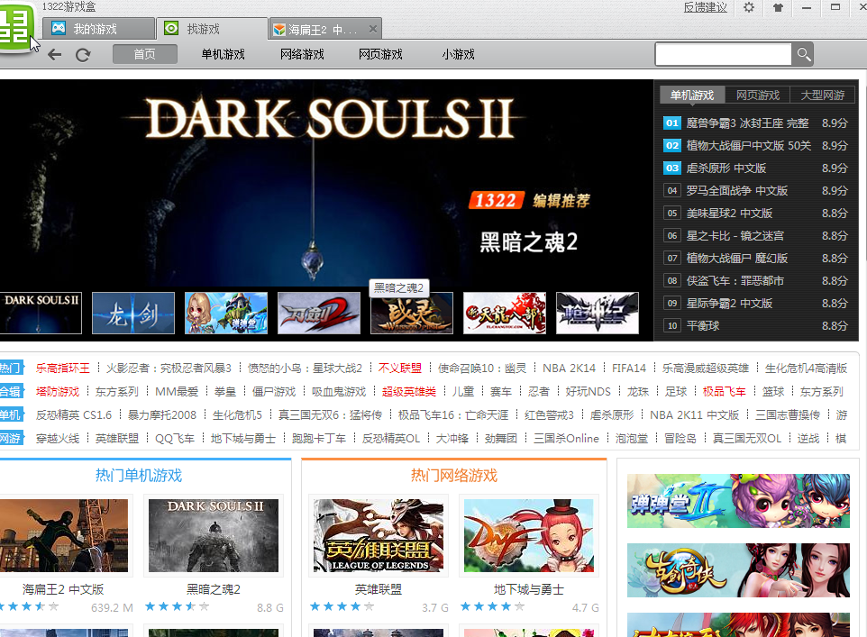
Task: Click the 1322 game box logo
Action: point(16,26)
